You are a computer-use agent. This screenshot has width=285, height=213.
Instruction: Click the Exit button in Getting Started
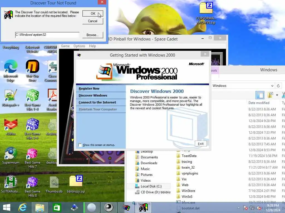point(201,144)
